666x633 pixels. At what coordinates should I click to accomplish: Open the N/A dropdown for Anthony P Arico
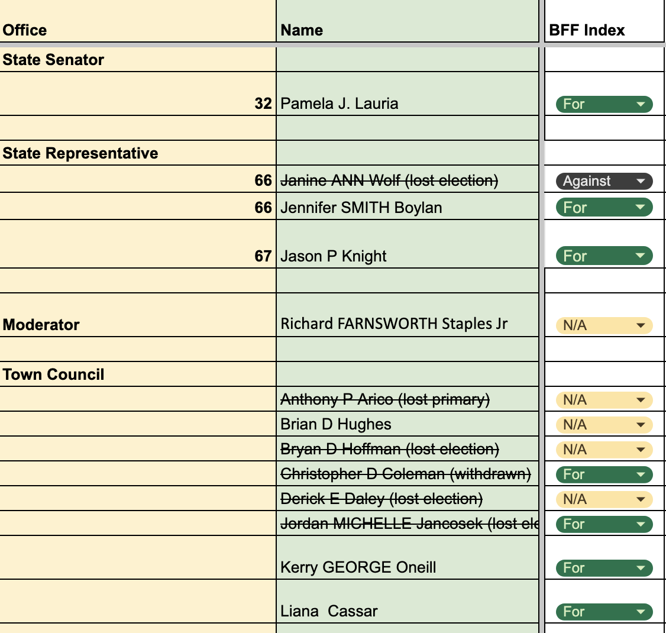tap(604, 400)
